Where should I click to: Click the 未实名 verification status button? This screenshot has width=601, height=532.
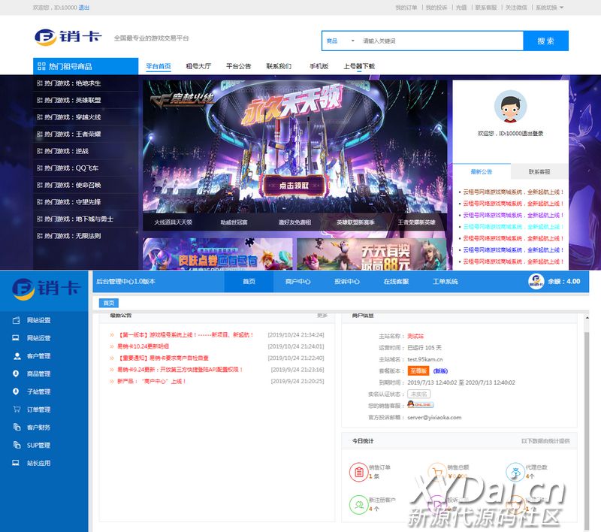click(419, 394)
